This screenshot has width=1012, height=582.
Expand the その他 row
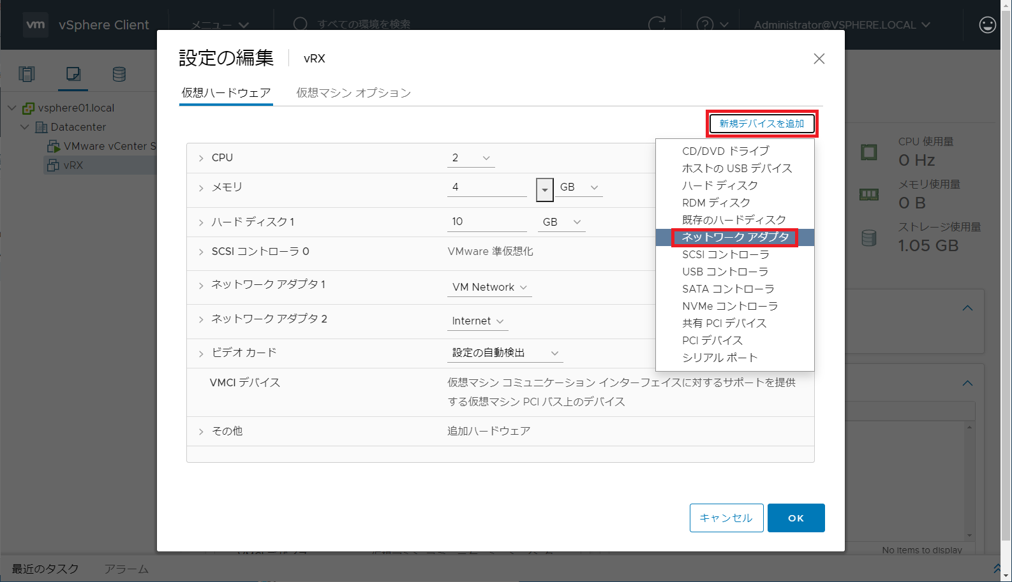201,432
